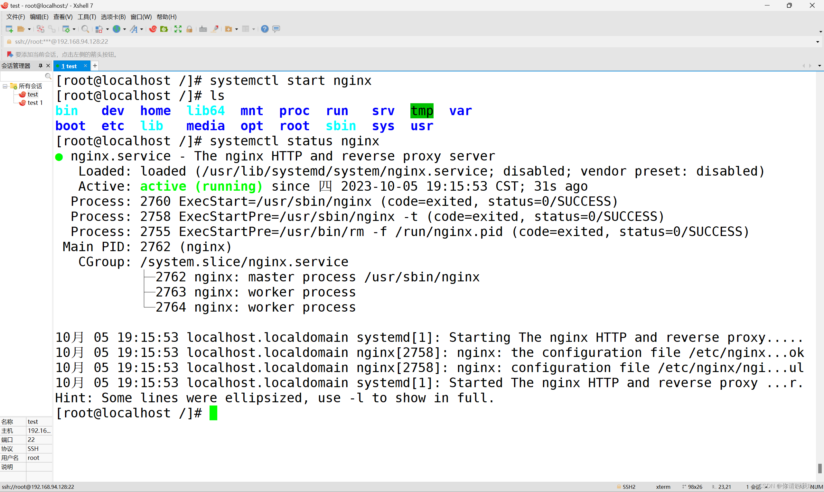Open the folder icon dropdown arrow

tap(29, 30)
